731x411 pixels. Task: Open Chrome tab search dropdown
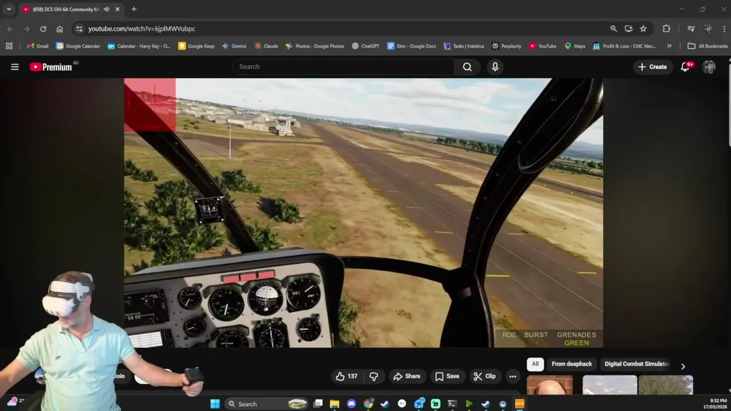click(9, 9)
